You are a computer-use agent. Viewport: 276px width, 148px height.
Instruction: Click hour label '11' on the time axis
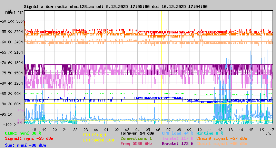click(x=210, y=130)
